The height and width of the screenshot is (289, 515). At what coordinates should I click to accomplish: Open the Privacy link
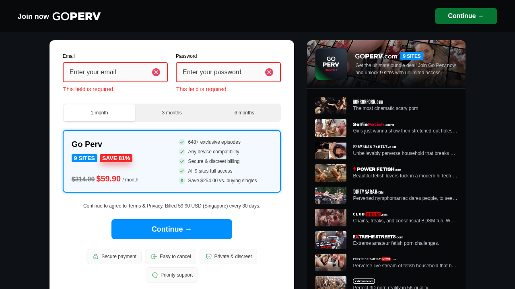click(x=154, y=206)
